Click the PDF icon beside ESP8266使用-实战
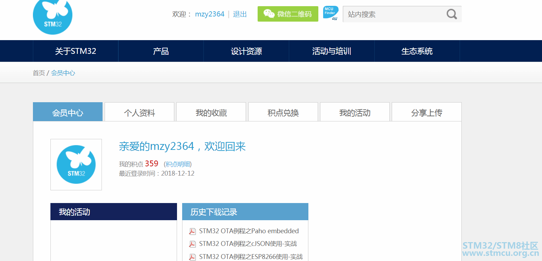The image size is (542, 261). [192, 257]
